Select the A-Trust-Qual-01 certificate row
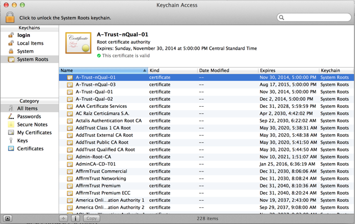Image resolution: width=355 pixels, height=224 pixels. pos(206,92)
